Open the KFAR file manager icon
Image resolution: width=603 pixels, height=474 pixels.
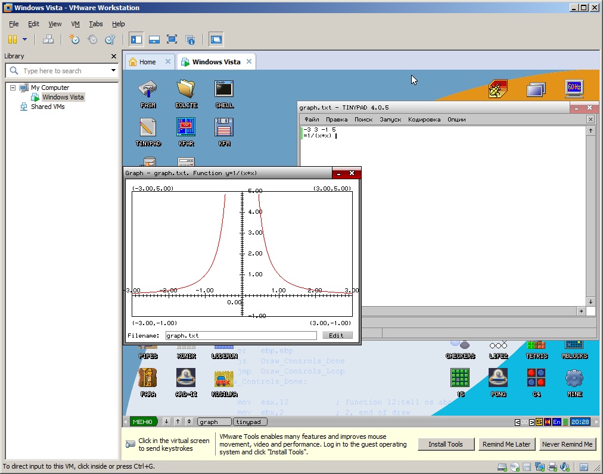click(x=186, y=129)
